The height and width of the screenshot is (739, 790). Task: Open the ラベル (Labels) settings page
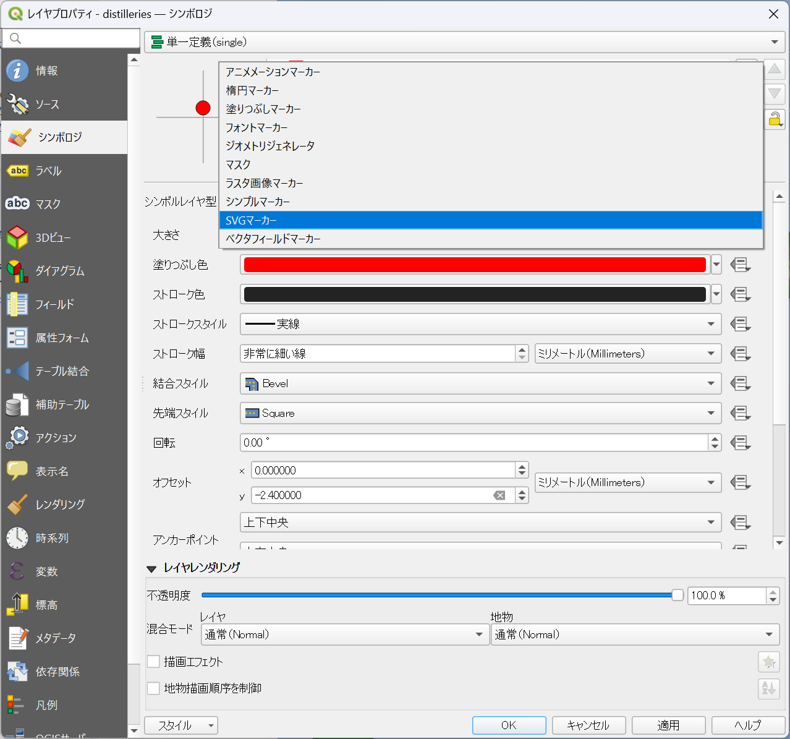click(x=48, y=171)
